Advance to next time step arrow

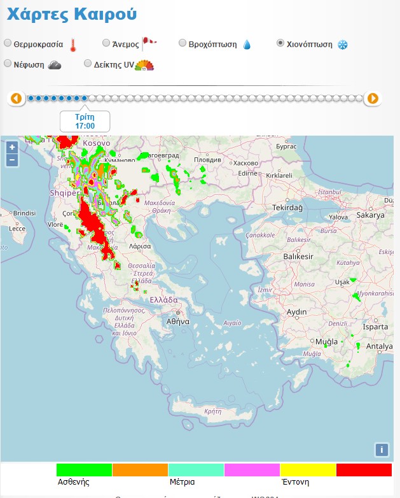373,99
